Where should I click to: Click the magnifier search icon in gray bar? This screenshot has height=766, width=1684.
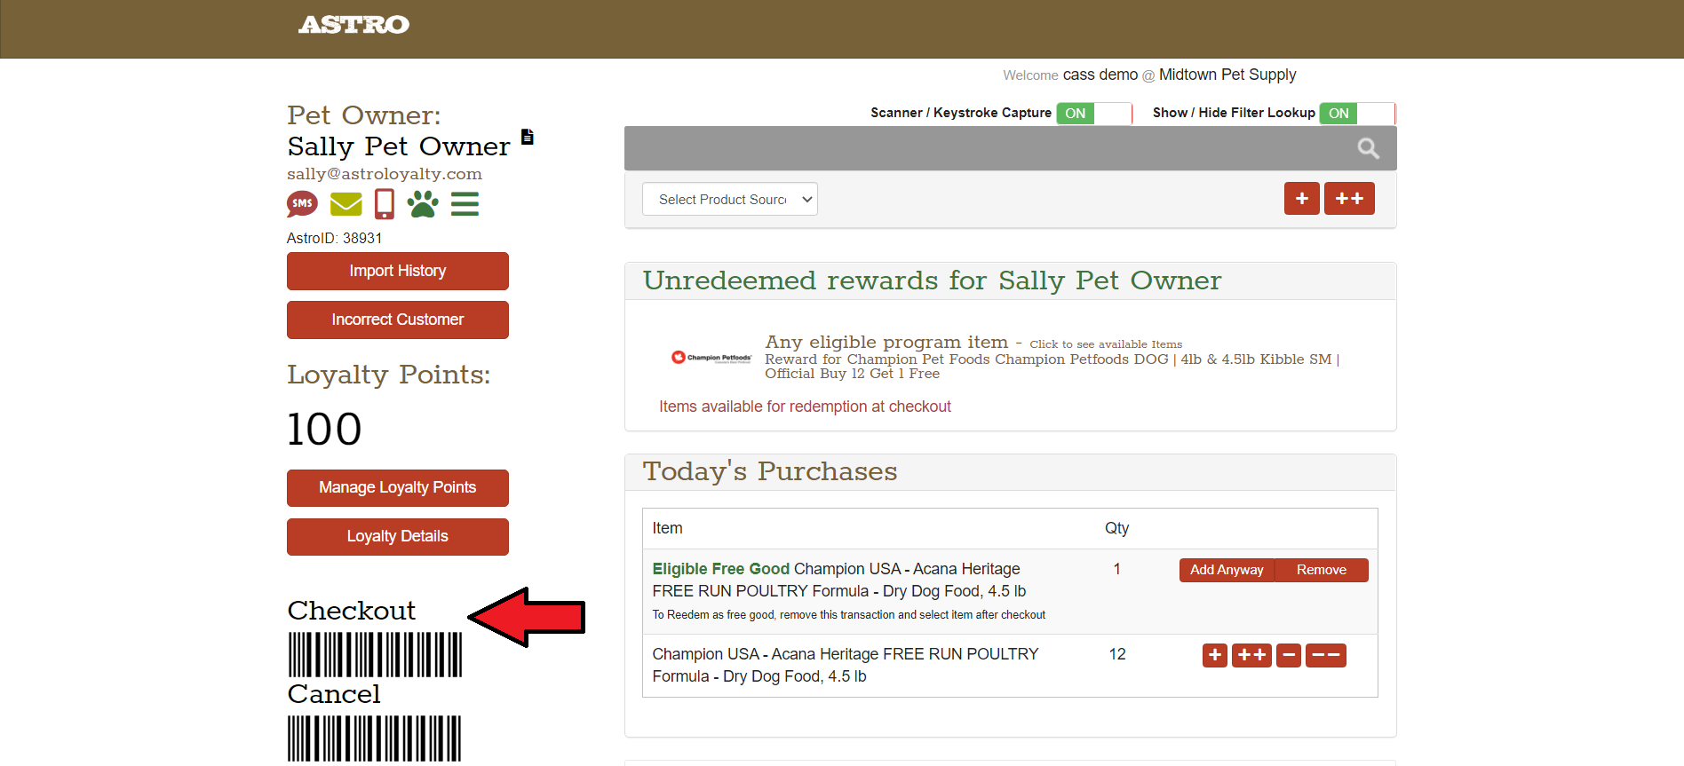coord(1368,148)
